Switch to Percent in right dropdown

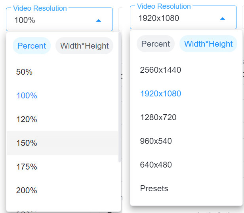(x=156, y=44)
